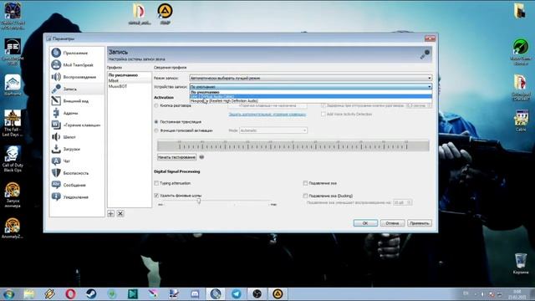
Task: Add a new capture profile with plus
Action: click(x=111, y=214)
